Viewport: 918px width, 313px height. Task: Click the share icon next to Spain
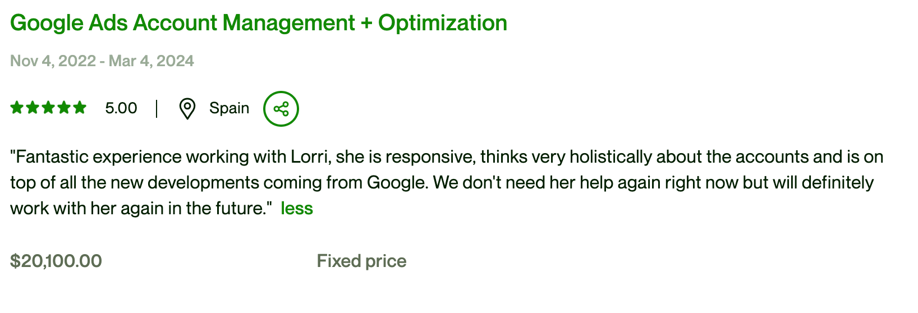coord(281,108)
